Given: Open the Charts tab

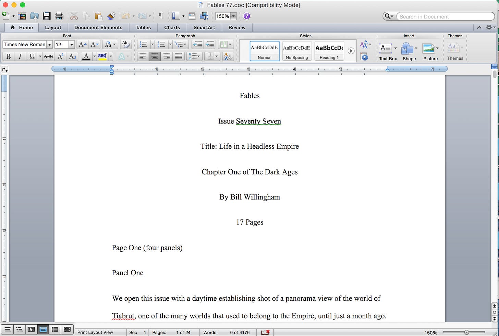Looking at the screenshot, I should pyautogui.click(x=172, y=27).
